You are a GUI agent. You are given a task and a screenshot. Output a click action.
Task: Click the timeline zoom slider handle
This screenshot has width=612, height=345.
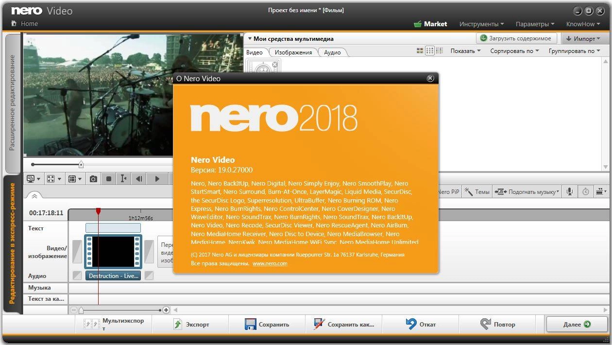(81, 310)
